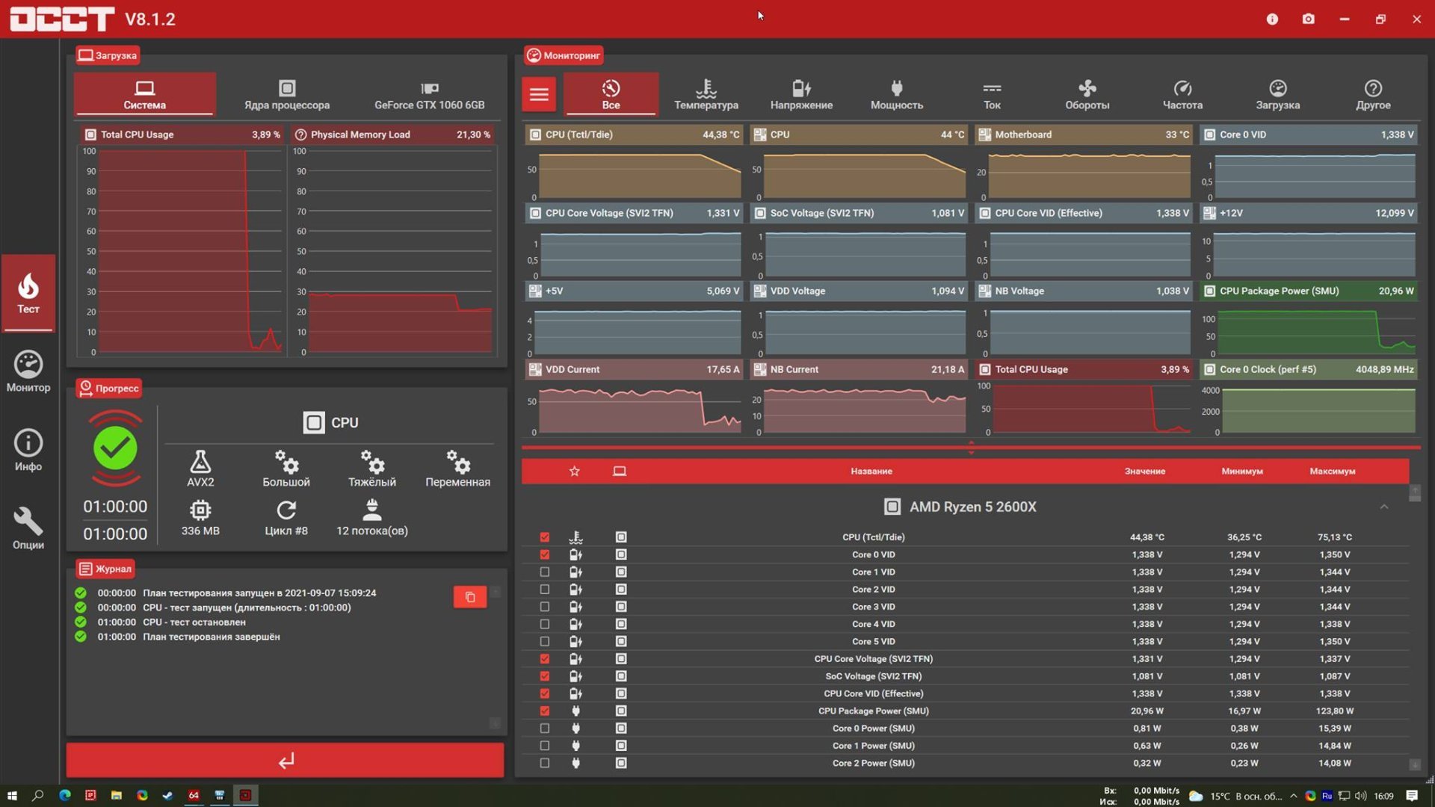This screenshot has height=807, width=1435.
Task: Check Core 3 VID sensor checkbox
Action: pyautogui.click(x=545, y=607)
